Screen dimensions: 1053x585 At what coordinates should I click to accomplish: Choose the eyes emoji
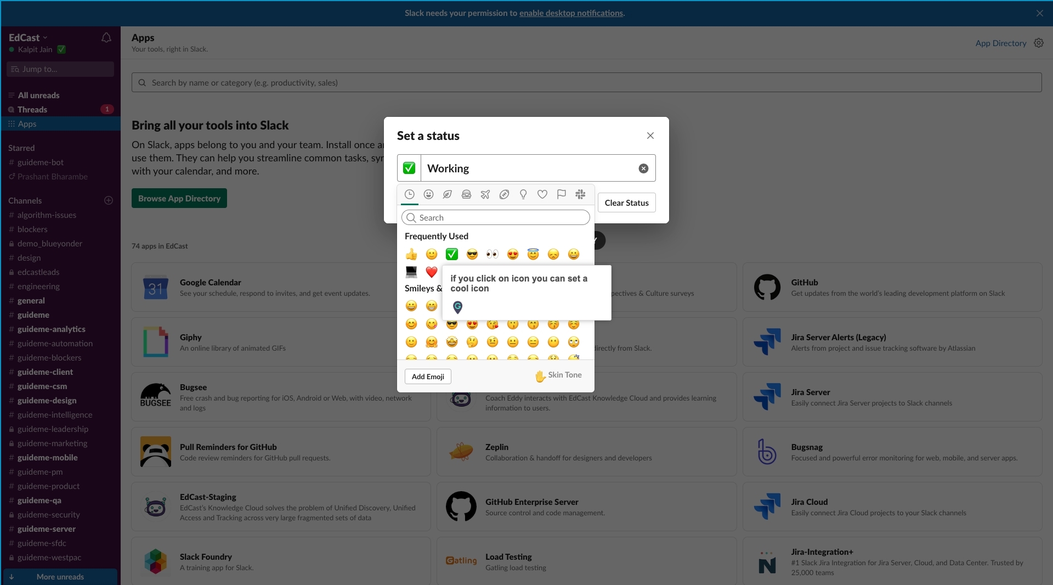[x=492, y=254]
